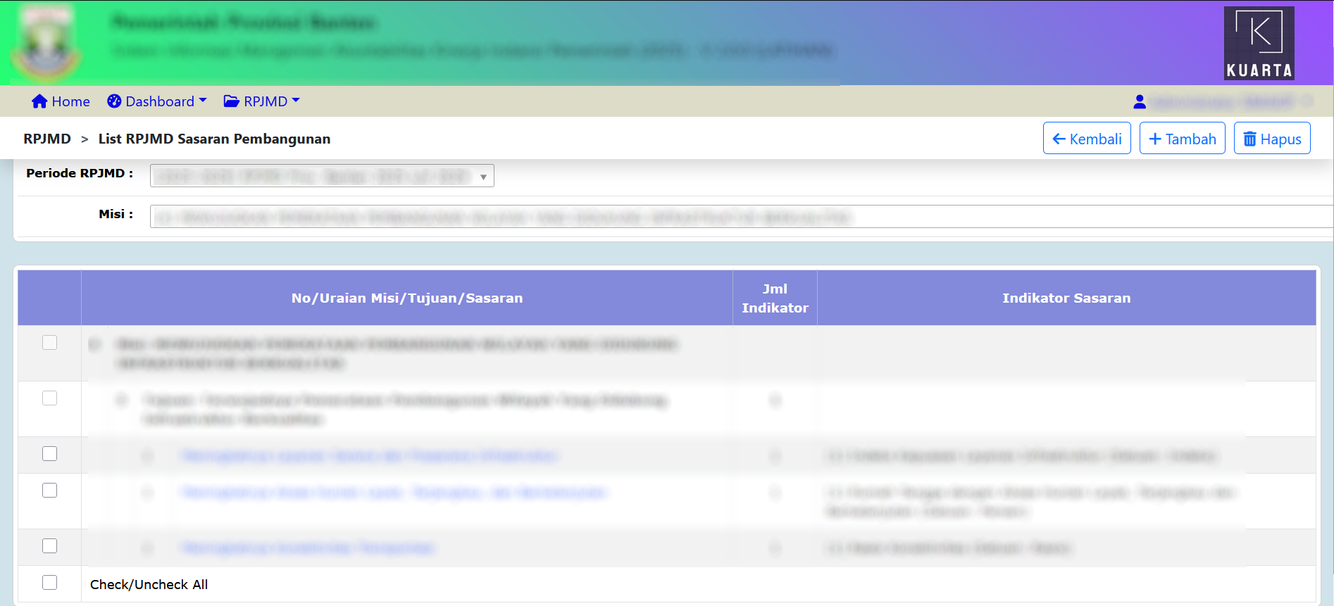This screenshot has height=606, width=1334.
Task: Toggle the Check/Uncheck All checkbox
Action: click(x=49, y=583)
